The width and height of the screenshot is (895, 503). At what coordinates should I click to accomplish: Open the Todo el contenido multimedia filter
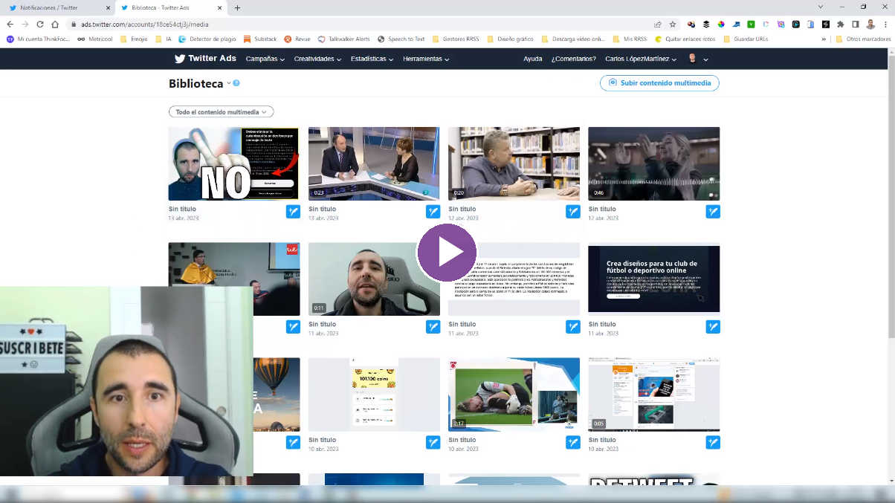click(222, 112)
